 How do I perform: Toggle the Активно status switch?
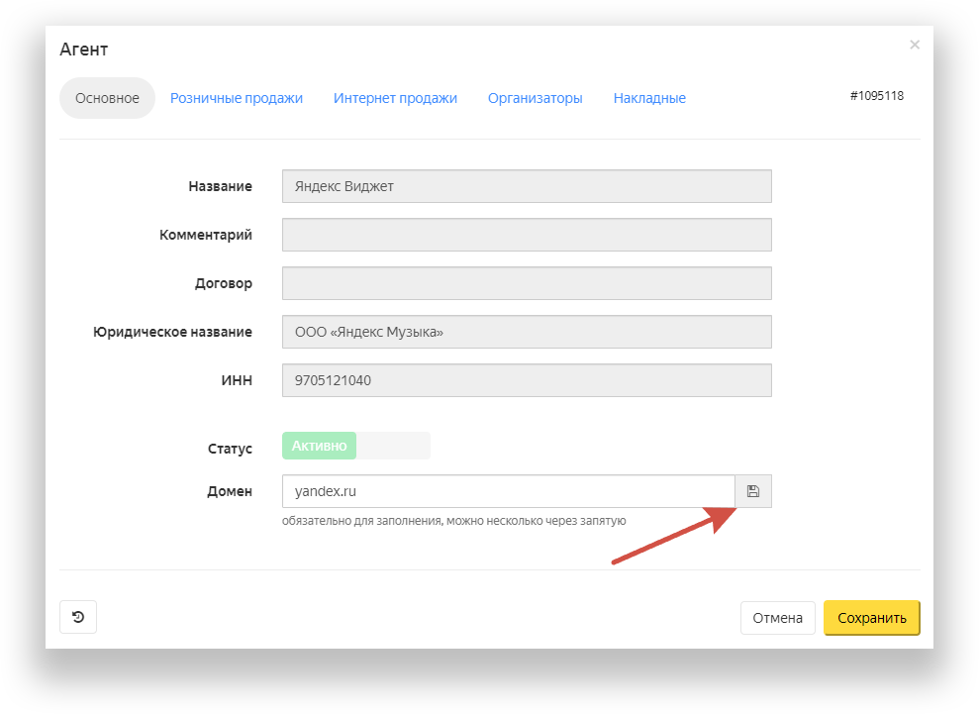point(356,446)
